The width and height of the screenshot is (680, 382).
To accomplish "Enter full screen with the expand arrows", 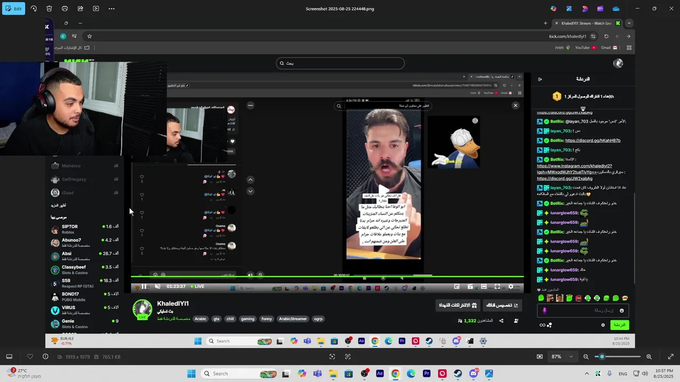I will 670,357.
